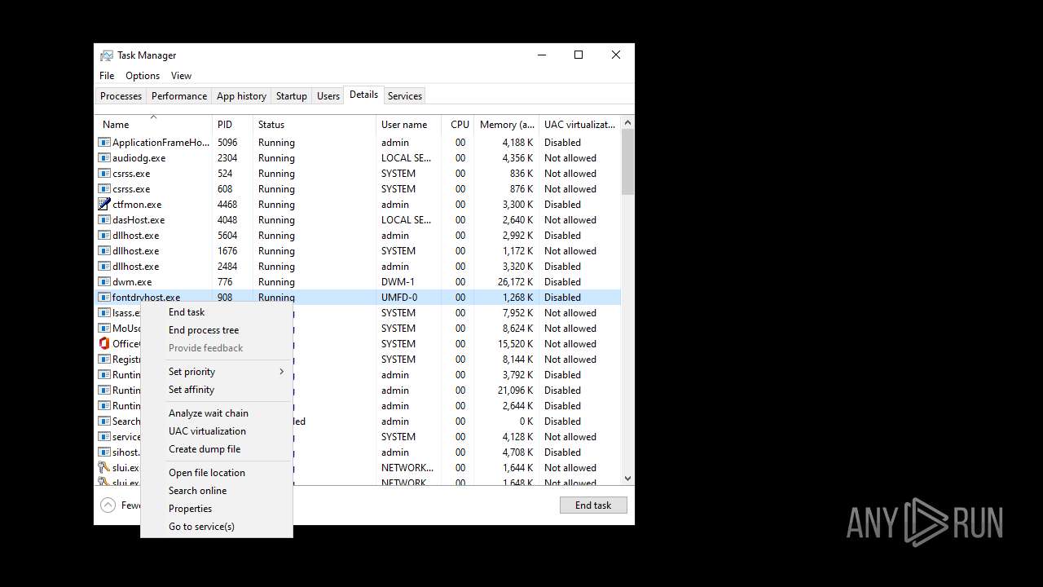The image size is (1043, 587).
Task: Switch to the App history tab
Action: pos(241,96)
